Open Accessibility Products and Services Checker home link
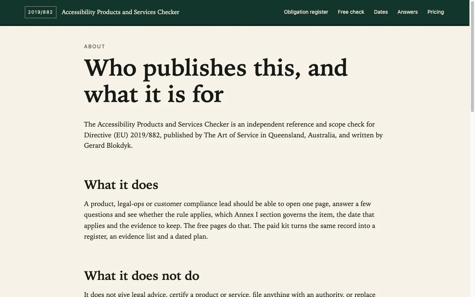Screen dimensions: 475x297 click(120, 12)
